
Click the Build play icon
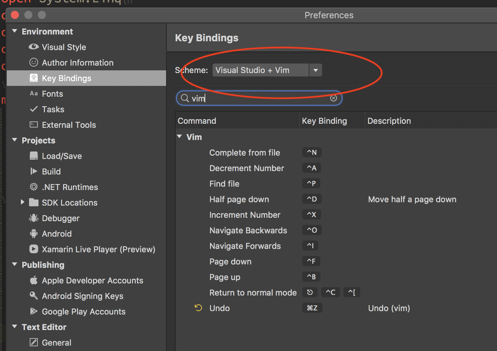pos(34,171)
